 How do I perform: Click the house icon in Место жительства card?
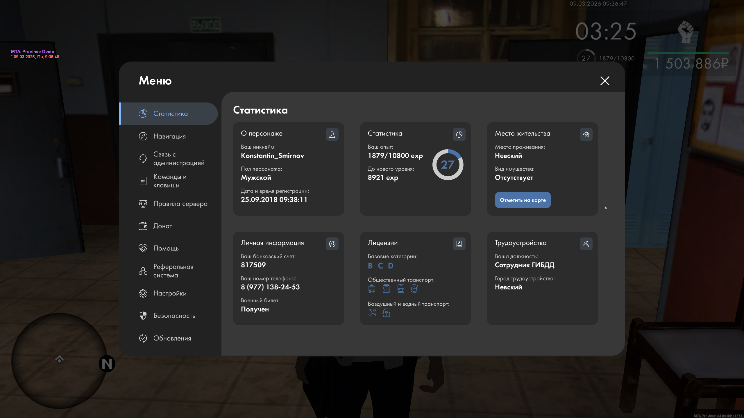click(x=586, y=134)
